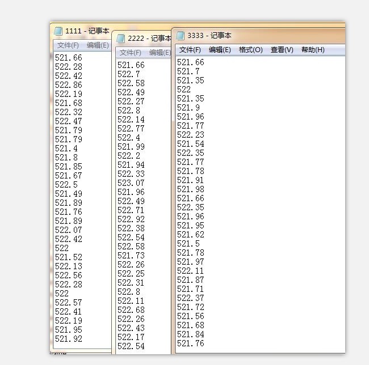Click value 522.38 in the 2222 window
This screenshot has width=369, height=365.
(x=131, y=228)
